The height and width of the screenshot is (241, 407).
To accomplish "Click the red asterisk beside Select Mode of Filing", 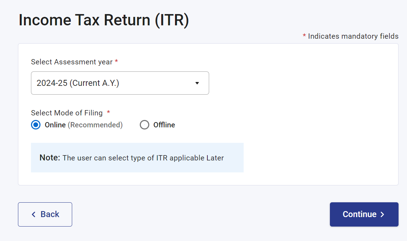I will point(108,113).
